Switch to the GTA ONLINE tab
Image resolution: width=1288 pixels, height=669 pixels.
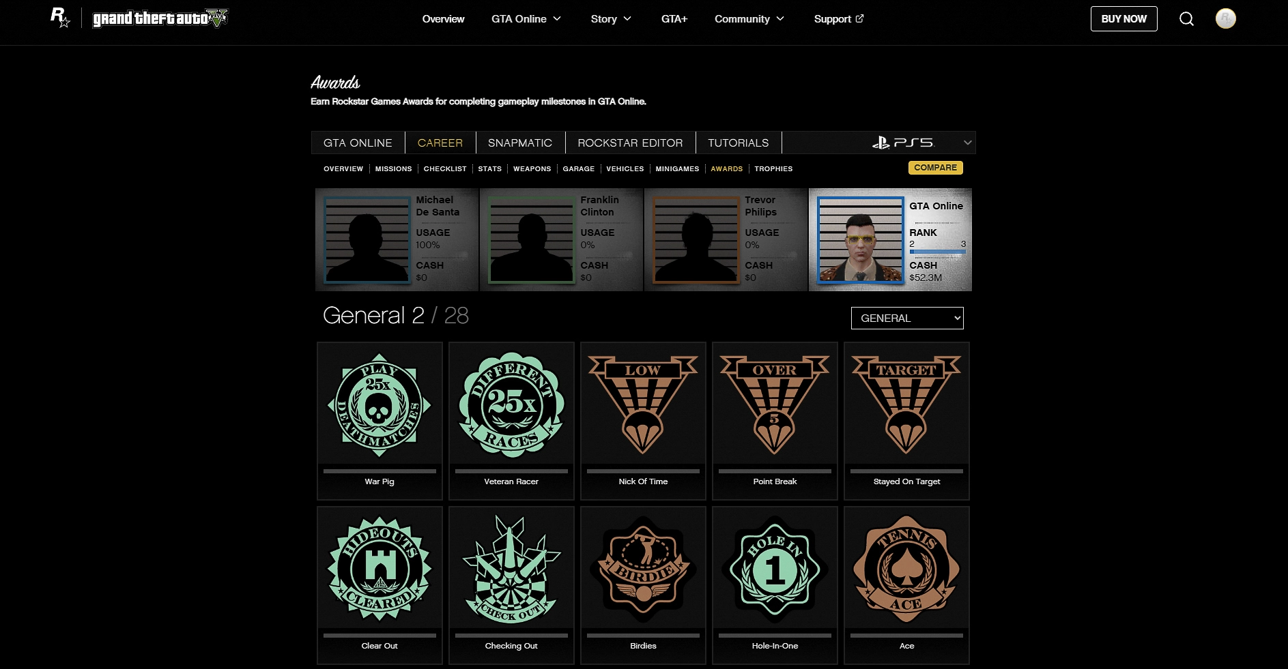tap(358, 143)
